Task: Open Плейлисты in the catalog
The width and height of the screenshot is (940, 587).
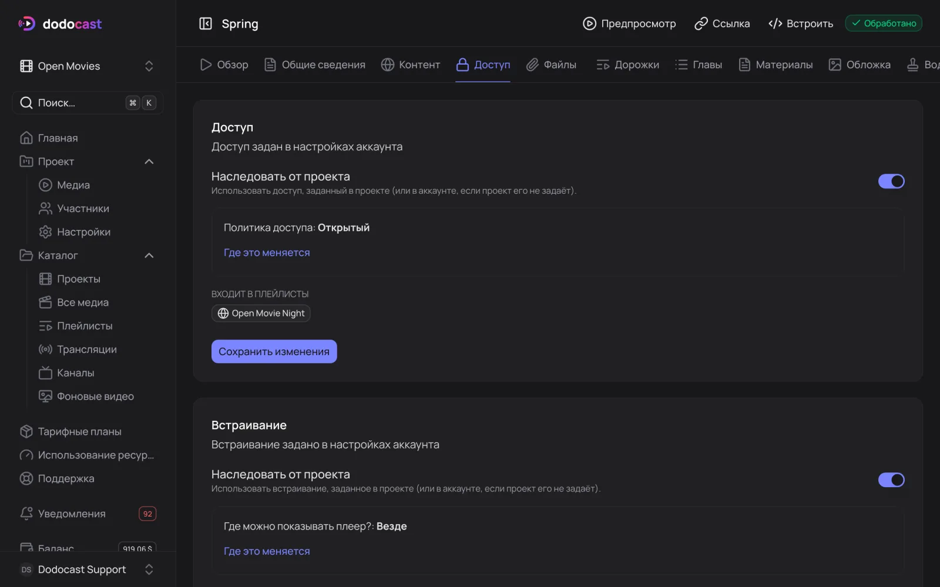Action: (76, 326)
